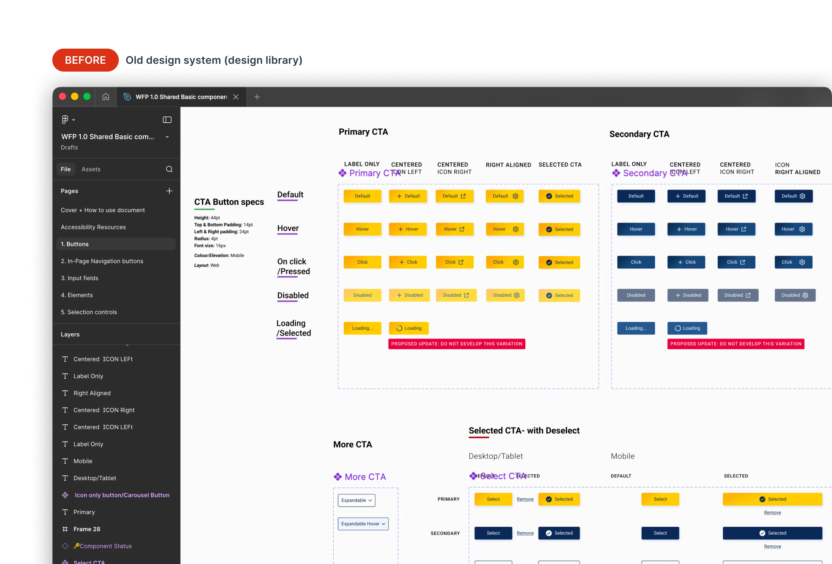The width and height of the screenshot is (832, 564).
Task: Expand the WFP 1.0 Shared Basic file name chevron
Action: (x=167, y=137)
